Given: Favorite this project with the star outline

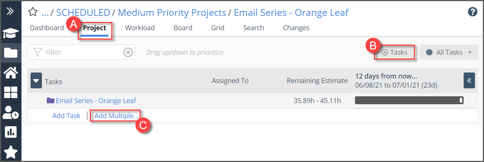Looking at the screenshot, I should (32, 12).
